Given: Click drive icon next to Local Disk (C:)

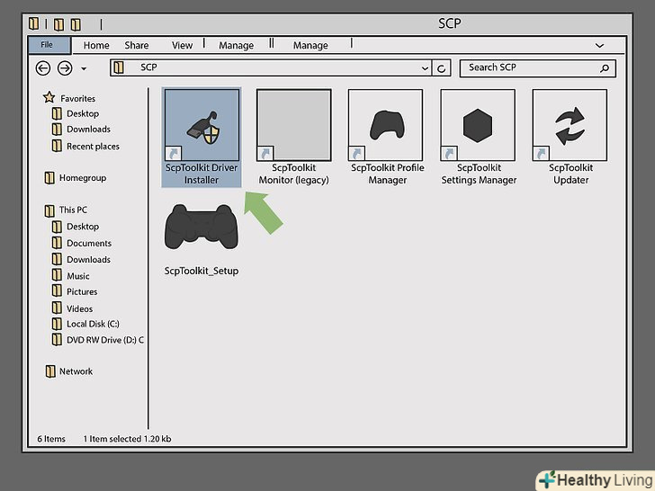Looking at the screenshot, I should tap(57, 324).
